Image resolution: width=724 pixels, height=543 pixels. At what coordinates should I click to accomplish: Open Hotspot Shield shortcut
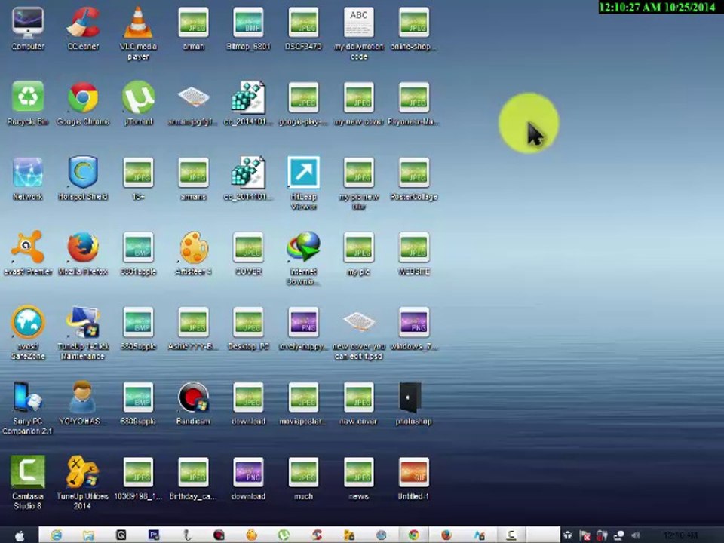(83, 179)
